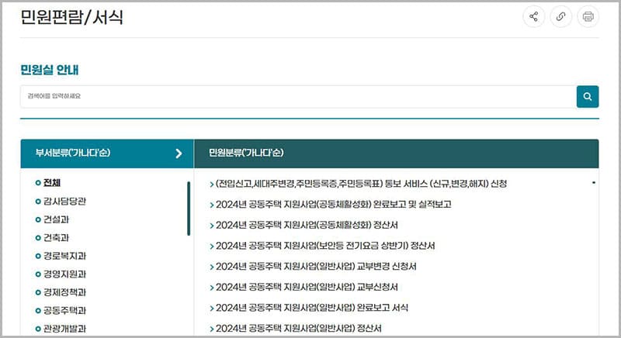Select 전체 in the department list
The height and width of the screenshot is (338, 621).
(52, 183)
